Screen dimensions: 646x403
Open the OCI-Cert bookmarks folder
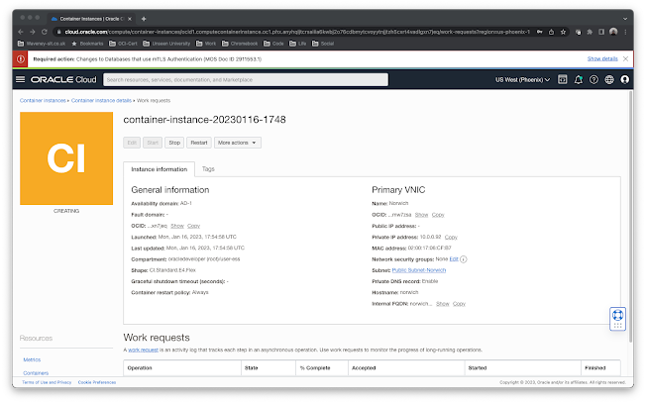coord(123,44)
